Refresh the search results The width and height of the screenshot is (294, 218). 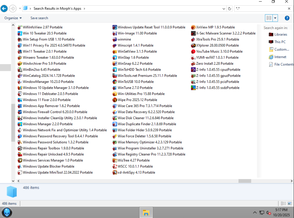[230, 9]
